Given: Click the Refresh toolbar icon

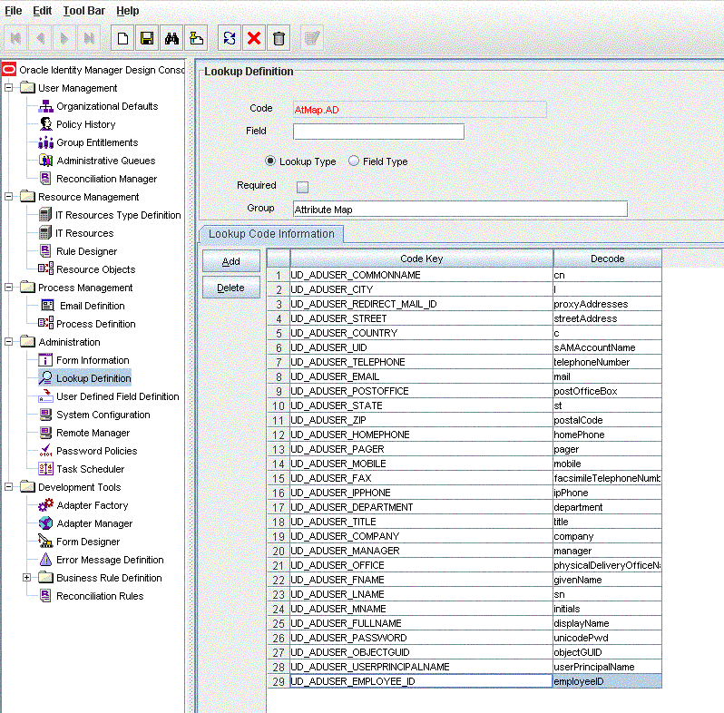Looking at the screenshot, I should pos(230,38).
